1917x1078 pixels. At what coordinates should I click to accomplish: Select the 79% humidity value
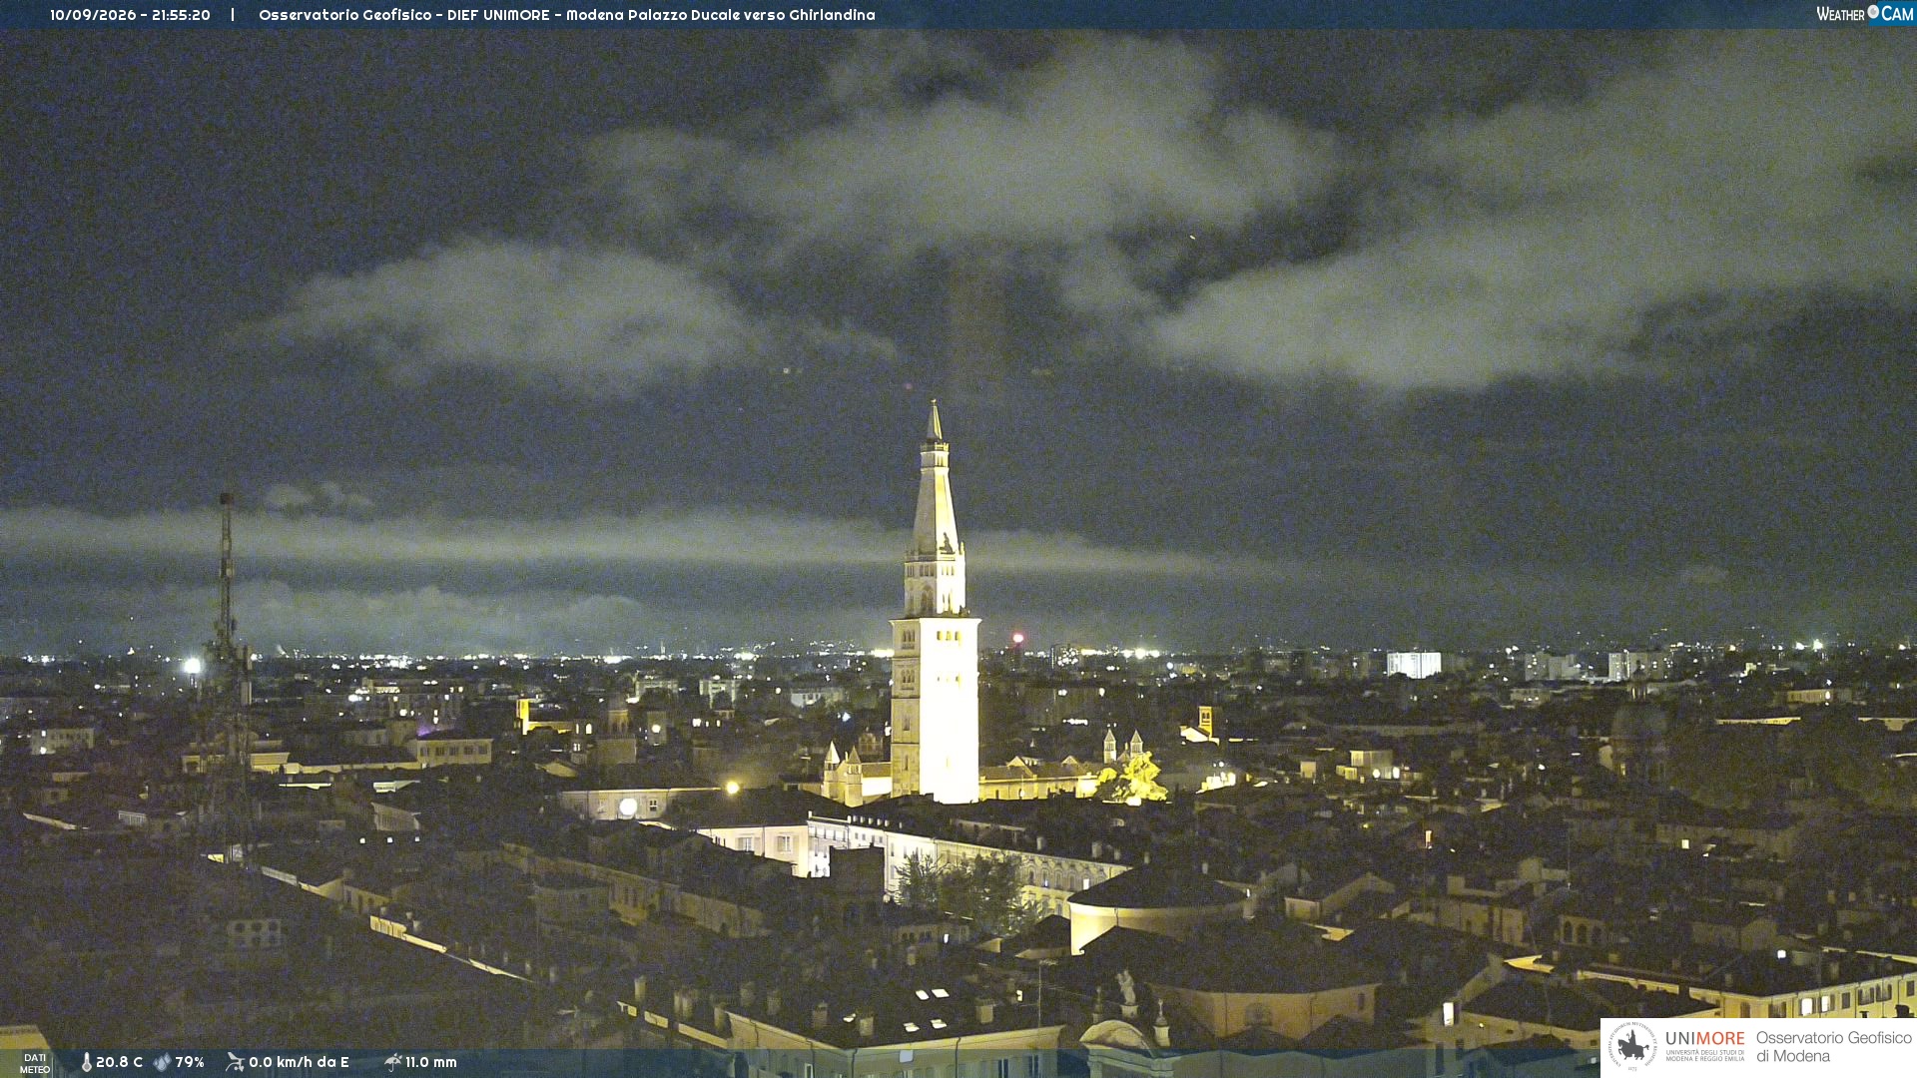(x=190, y=1062)
